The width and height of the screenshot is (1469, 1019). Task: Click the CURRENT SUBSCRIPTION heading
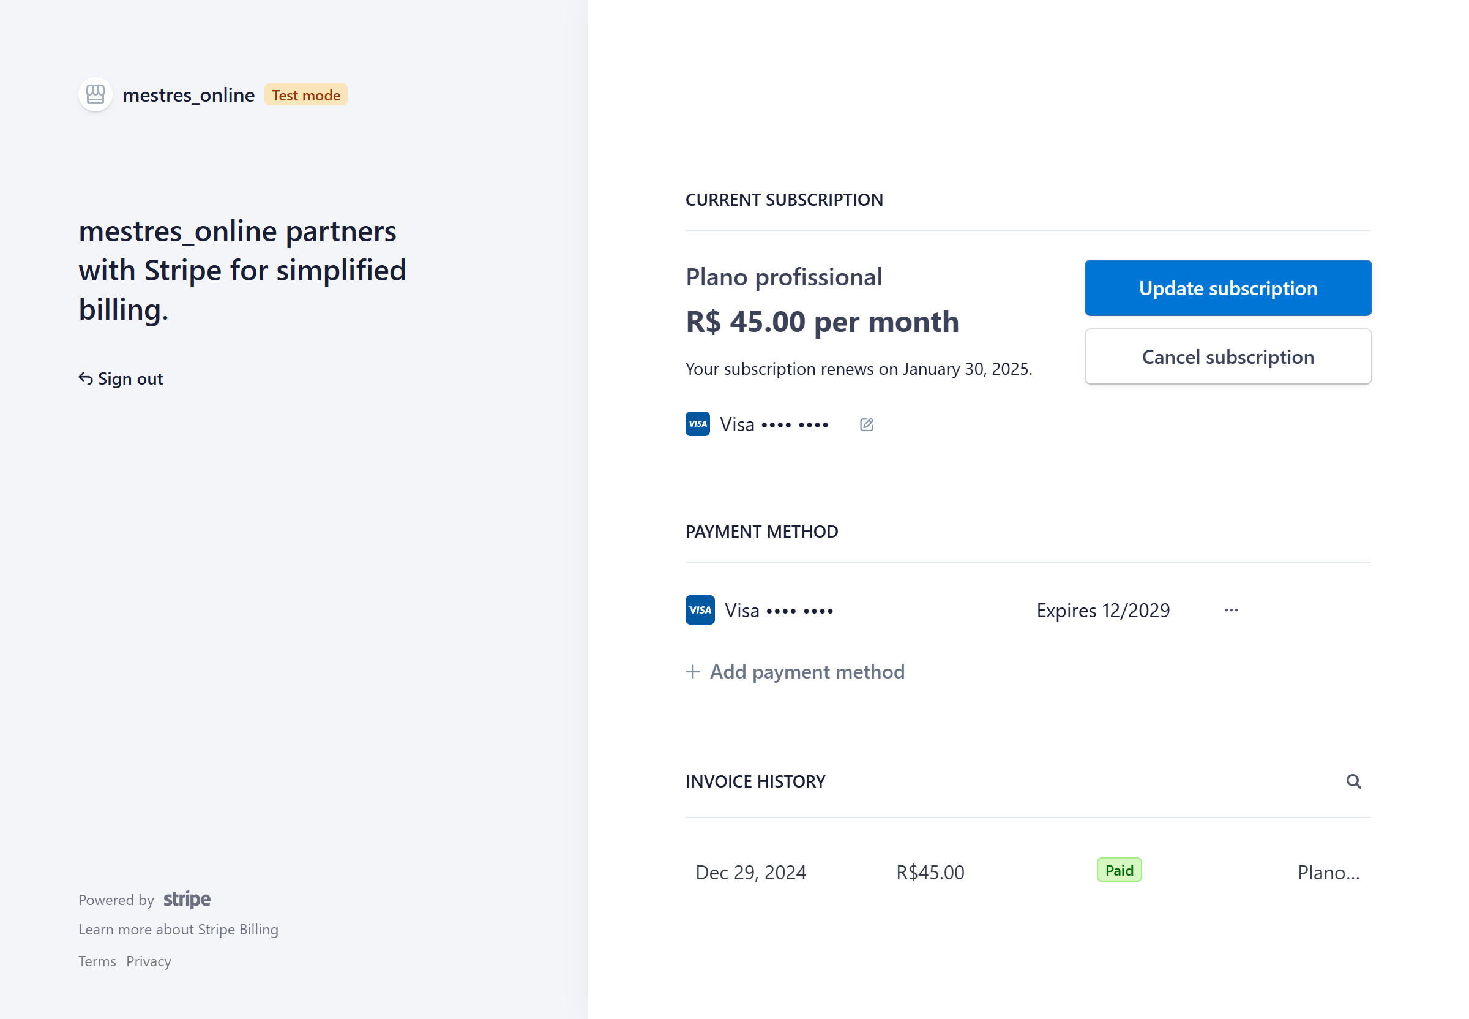coord(783,200)
